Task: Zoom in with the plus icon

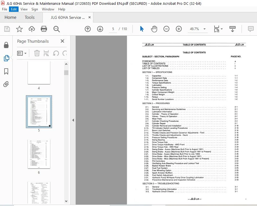Action: [x=179, y=29]
